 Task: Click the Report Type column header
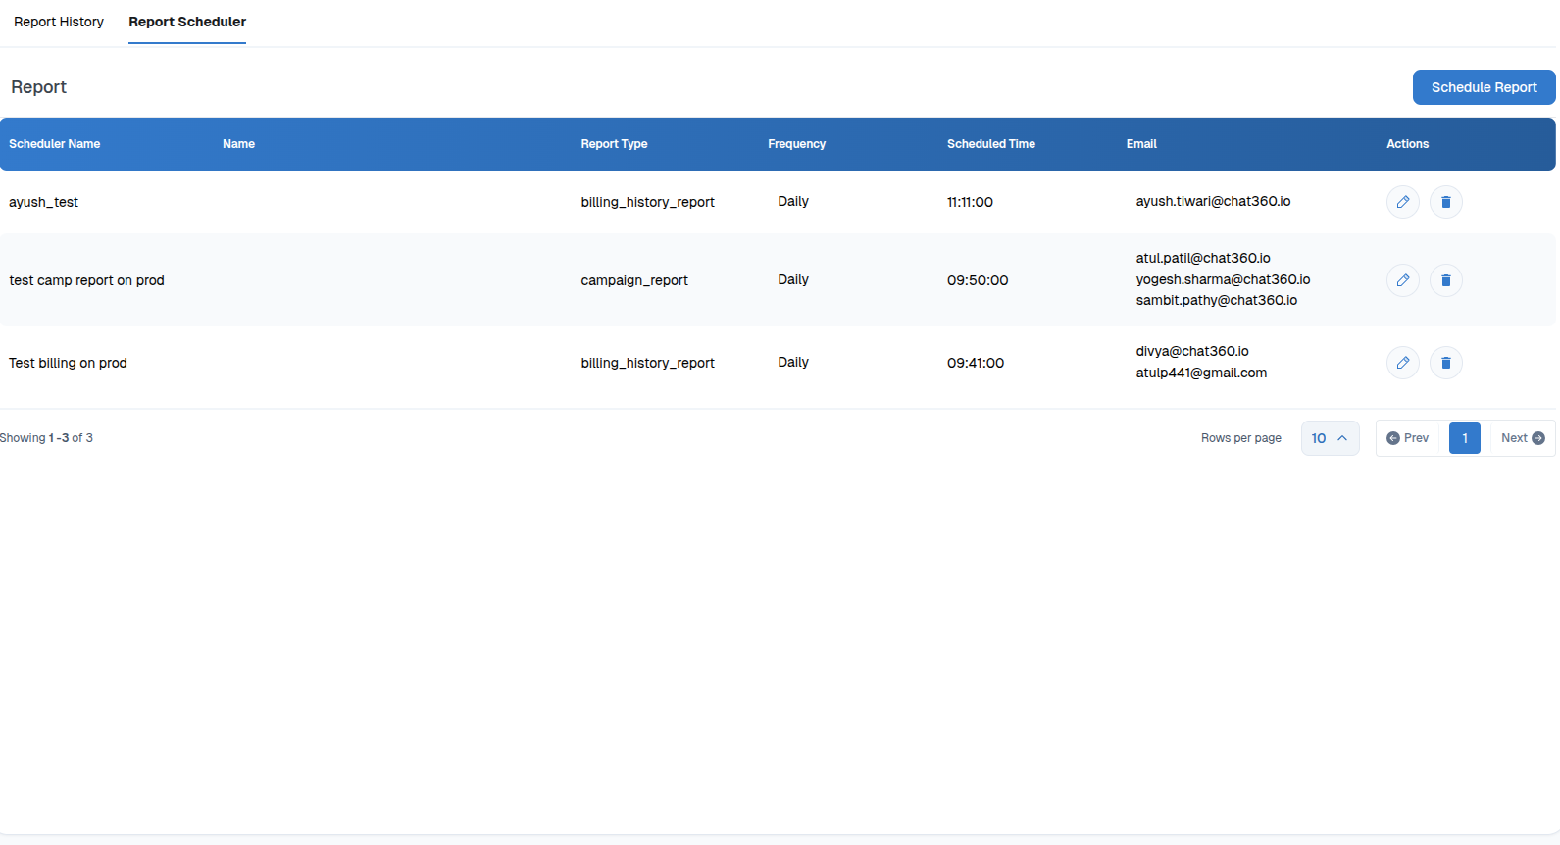614,144
